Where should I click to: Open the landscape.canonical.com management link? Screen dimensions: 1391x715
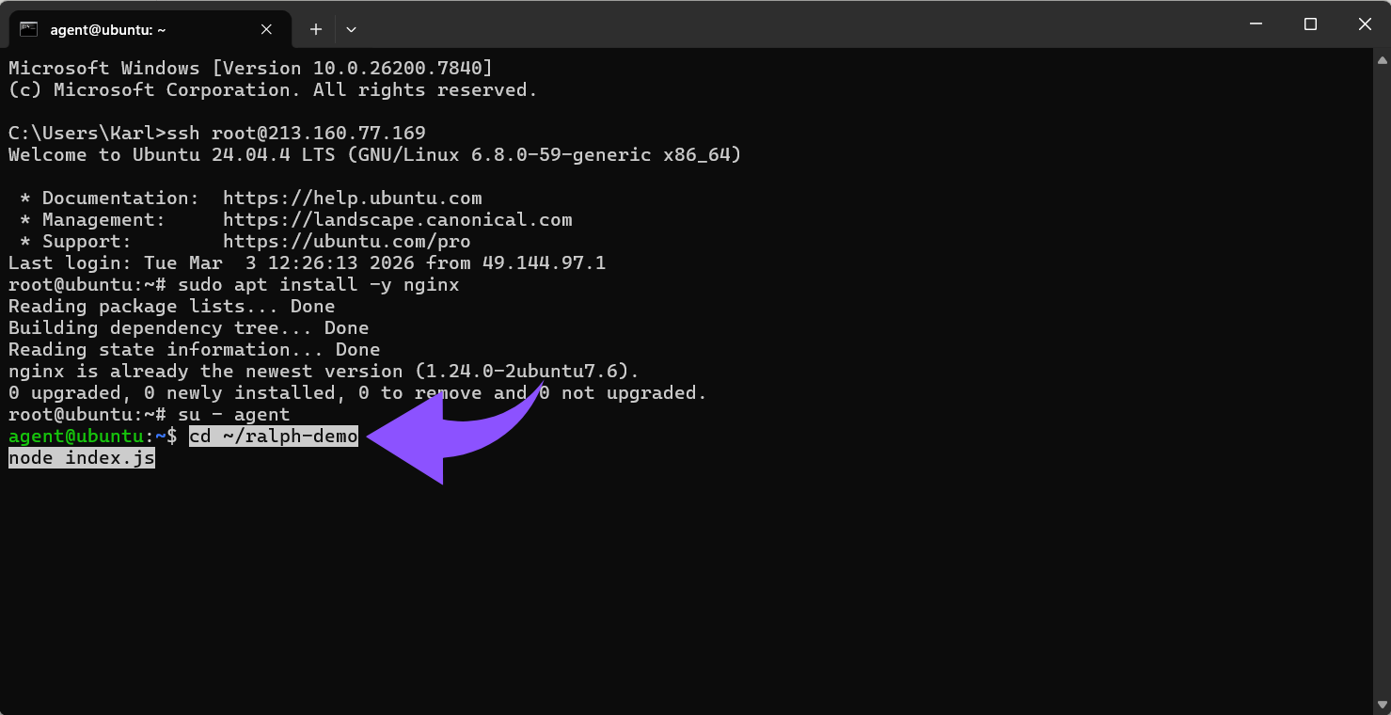coord(397,219)
